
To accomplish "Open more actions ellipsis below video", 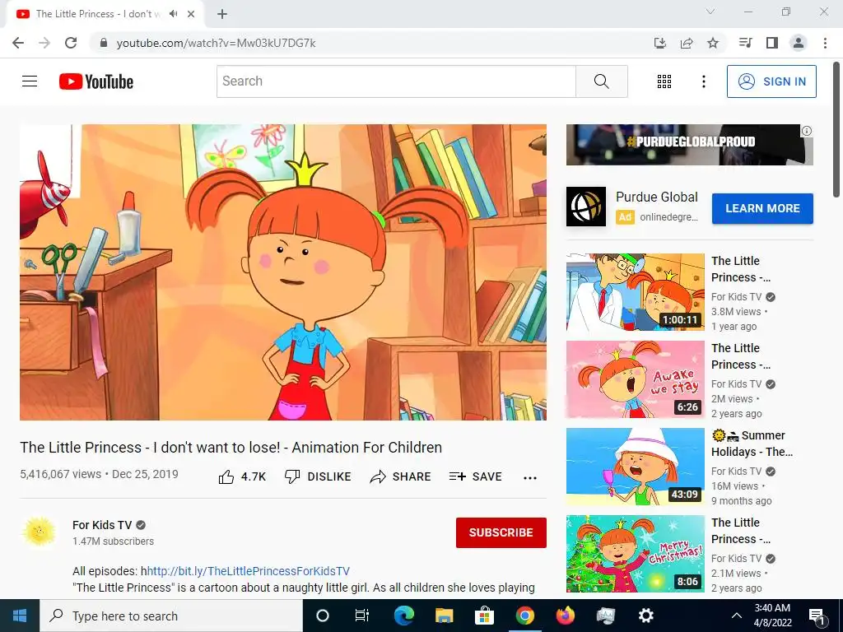I will click(530, 478).
